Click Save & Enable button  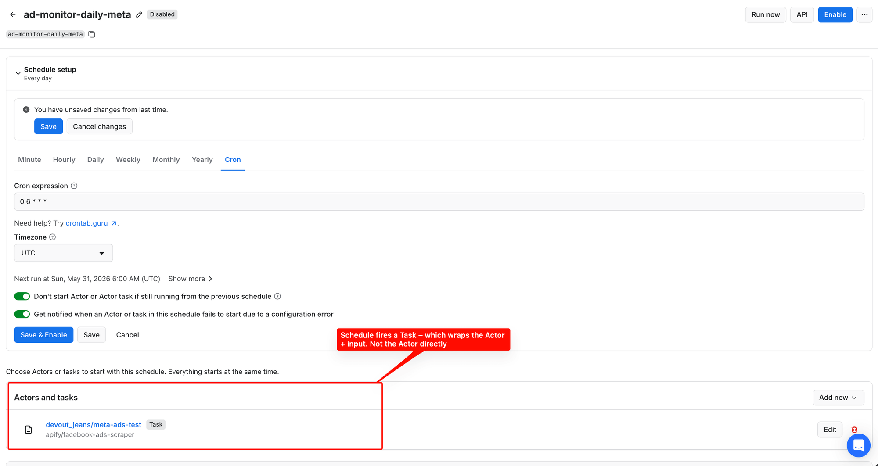tap(43, 335)
